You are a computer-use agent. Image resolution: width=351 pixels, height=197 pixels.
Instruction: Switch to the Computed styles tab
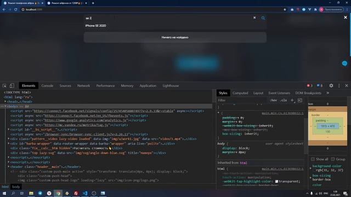(x=240, y=93)
